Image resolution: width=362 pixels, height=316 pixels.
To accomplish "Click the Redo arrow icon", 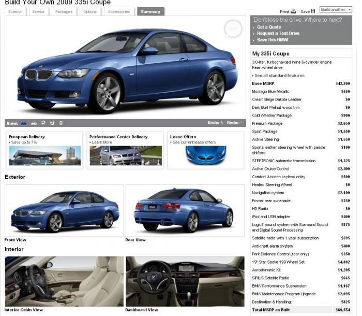I will [x=241, y=123].
